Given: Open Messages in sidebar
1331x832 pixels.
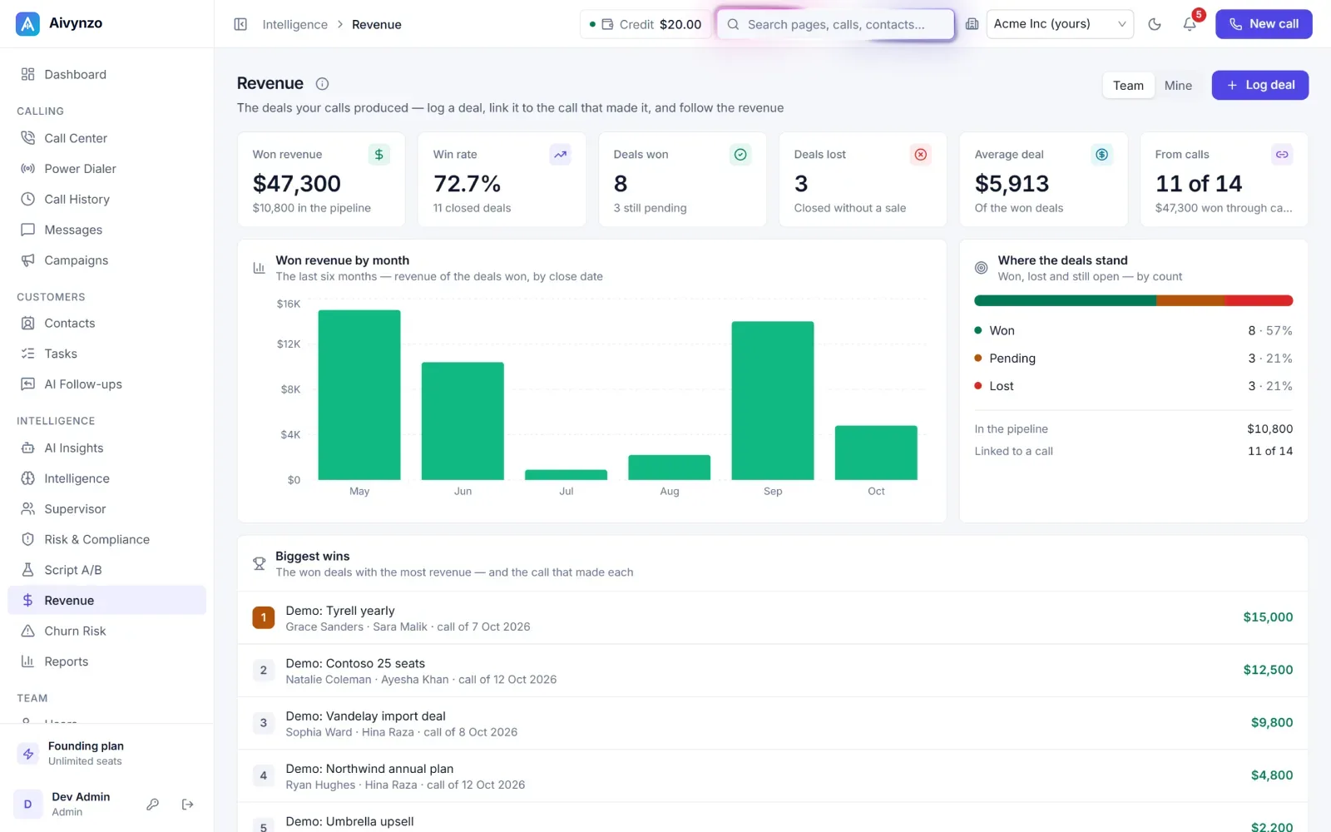Looking at the screenshot, I should 106,230.
